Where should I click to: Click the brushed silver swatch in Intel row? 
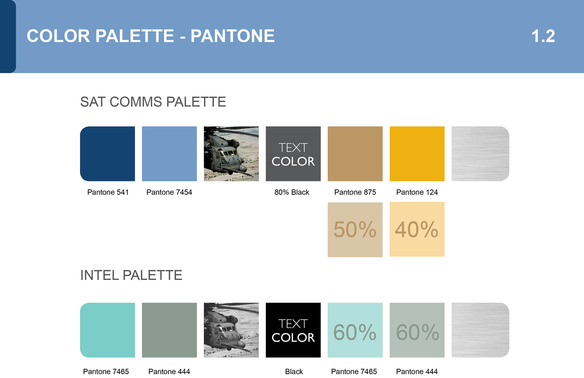pos(480,330)
